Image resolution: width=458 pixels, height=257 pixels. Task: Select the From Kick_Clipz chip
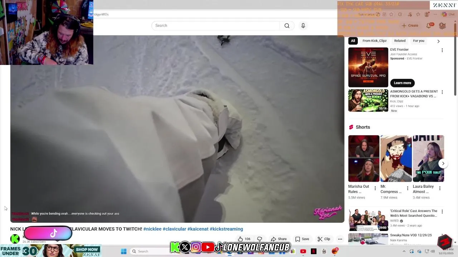374,41
